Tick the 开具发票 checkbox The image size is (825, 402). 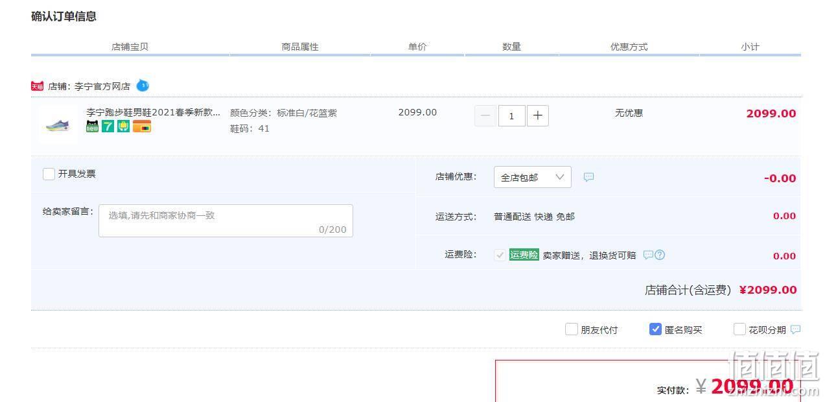(49, 174)
